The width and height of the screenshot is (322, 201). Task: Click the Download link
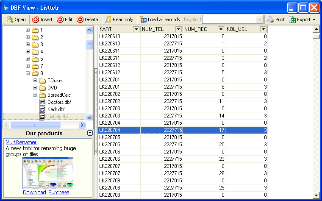coord(34,193)
